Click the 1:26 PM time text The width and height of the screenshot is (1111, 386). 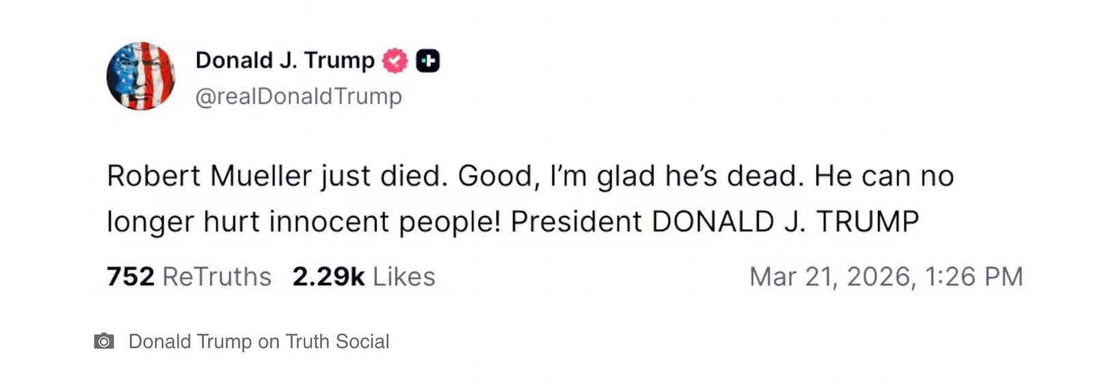(974, 276)
